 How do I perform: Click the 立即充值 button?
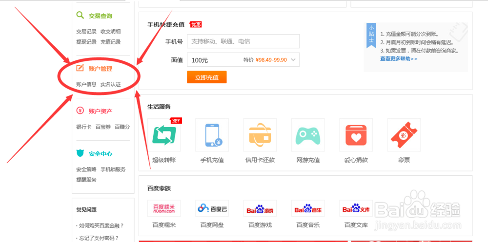pos(206,77)
